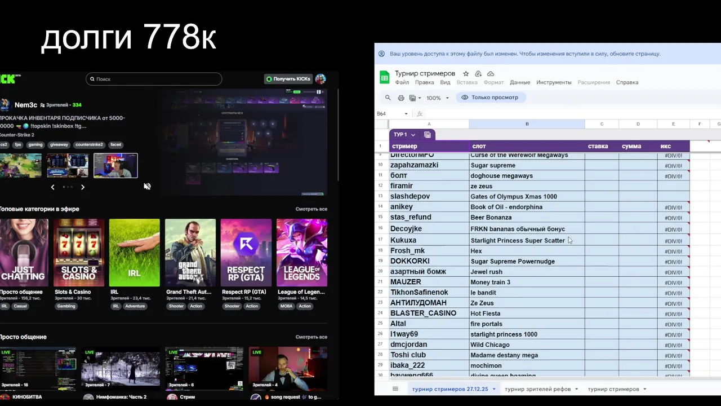The width and height of the screenshot is (721, 406).
Task: Click the move-to-Drive icon beside title
Action: click(x=478, y=74)
